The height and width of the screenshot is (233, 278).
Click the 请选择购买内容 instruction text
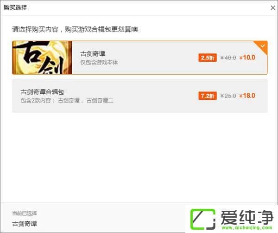(35, 29)
